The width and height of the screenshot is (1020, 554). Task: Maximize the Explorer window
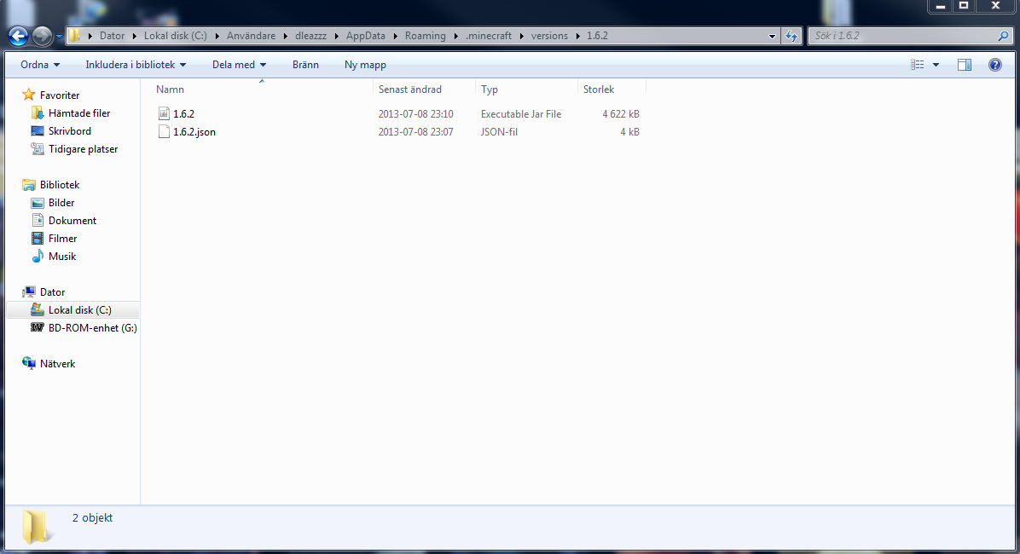pyautogui.click(x=964, y=6)
